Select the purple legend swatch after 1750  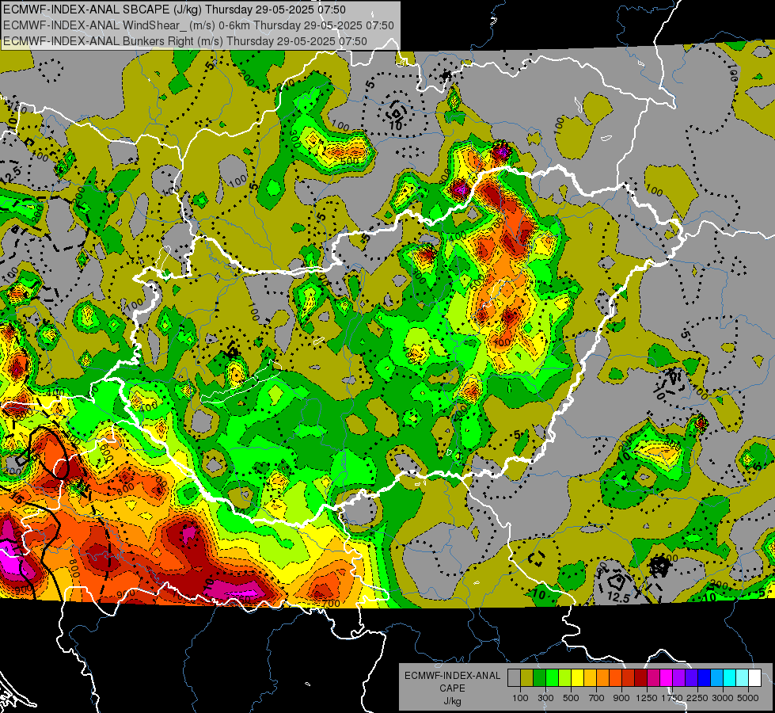679,677
